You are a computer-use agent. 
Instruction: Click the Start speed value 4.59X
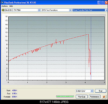click(15, 91)
